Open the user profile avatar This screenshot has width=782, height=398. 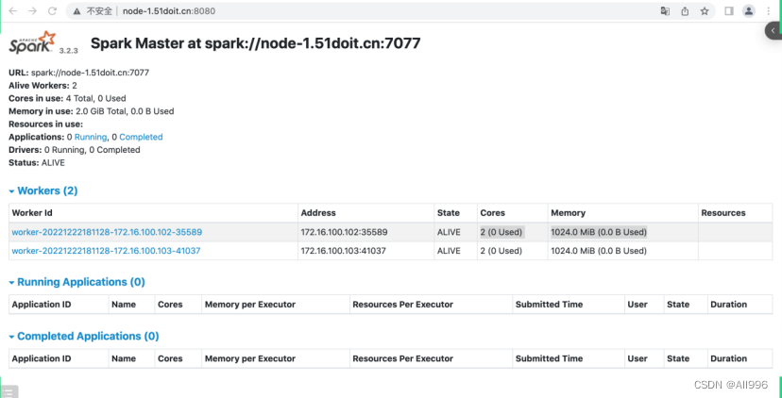pyautogui.click(x=749, y=11)
